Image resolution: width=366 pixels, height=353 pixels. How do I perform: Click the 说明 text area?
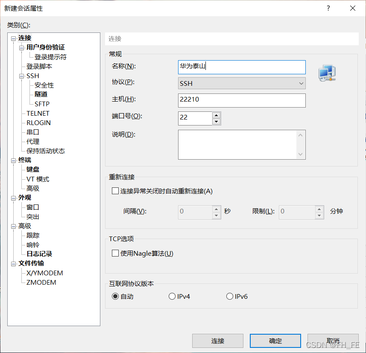237,145
